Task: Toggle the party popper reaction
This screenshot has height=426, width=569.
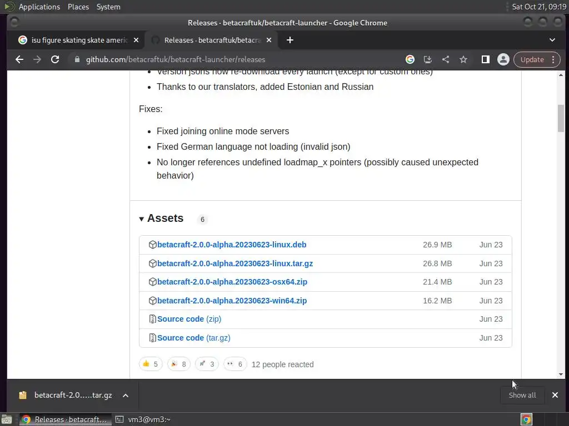Action: (x=179, y=364)
